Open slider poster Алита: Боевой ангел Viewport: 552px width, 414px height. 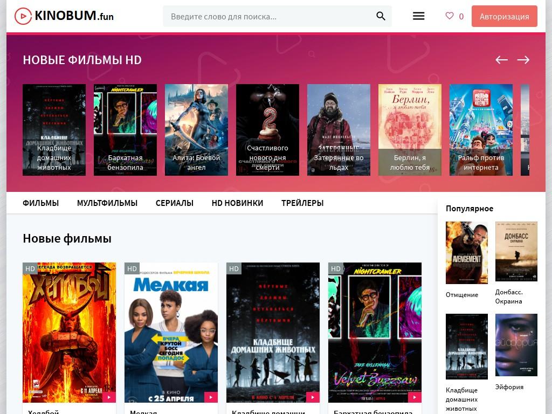196,129
